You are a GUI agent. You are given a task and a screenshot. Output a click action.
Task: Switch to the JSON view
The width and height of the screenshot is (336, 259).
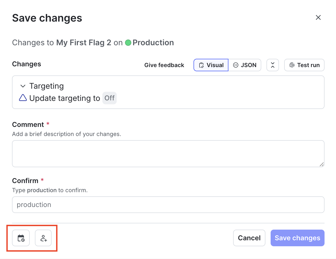tap(245, 65)
